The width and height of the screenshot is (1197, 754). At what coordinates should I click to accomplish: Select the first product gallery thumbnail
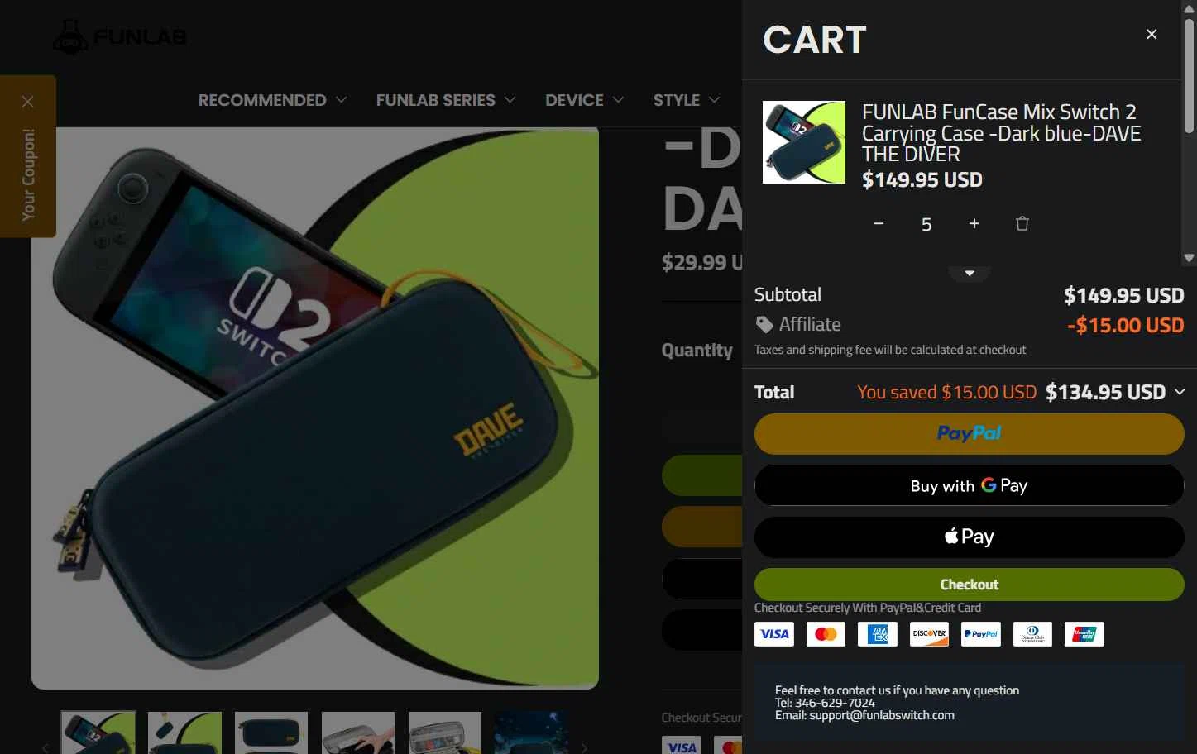pos(98,733)
